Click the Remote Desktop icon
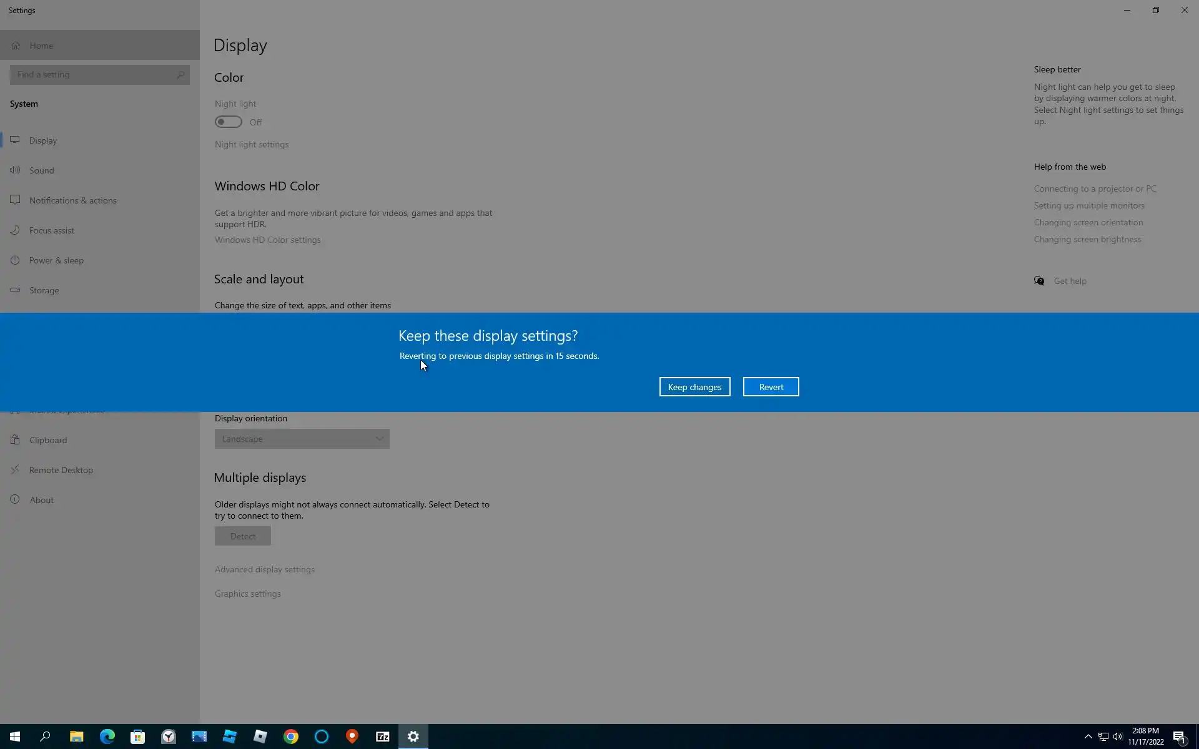The height and width of the screenshot is (749, 1199). tap(15, 469)
